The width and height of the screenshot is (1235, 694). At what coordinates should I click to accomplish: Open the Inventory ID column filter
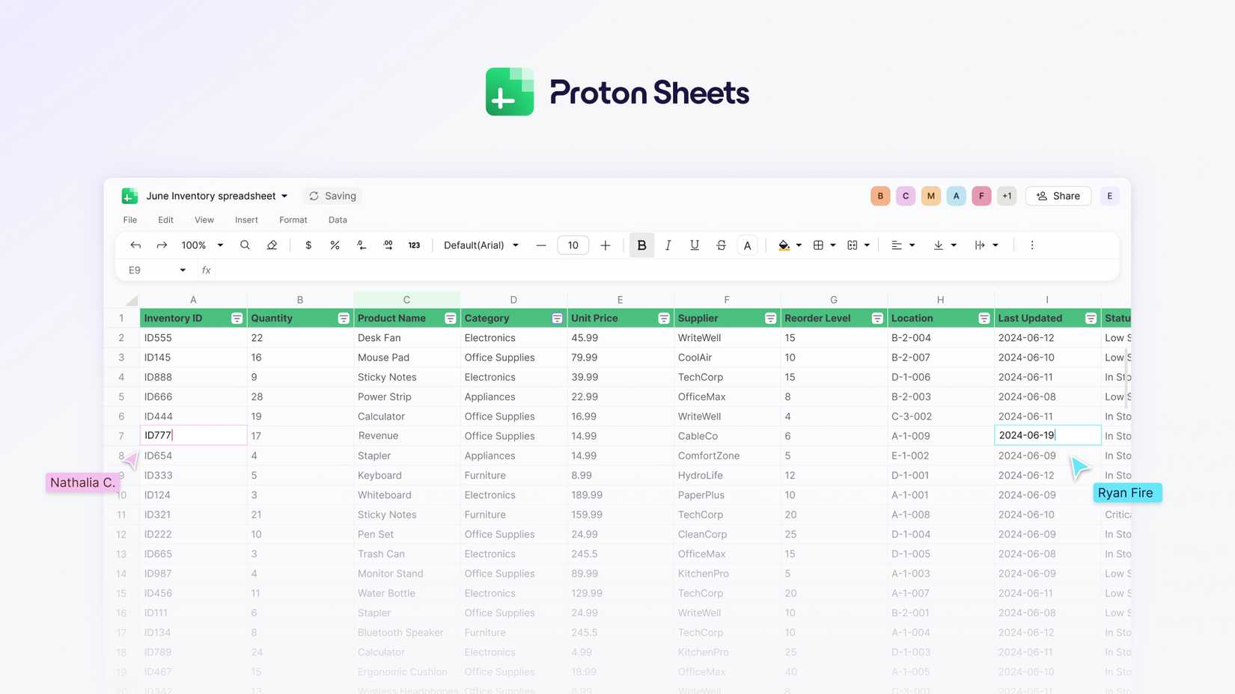click(237, 318)
